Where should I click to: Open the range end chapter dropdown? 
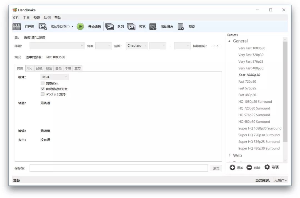pos(182,46)
